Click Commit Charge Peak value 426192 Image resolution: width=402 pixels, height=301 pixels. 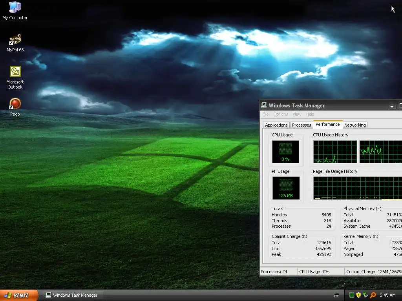point(324,254)
